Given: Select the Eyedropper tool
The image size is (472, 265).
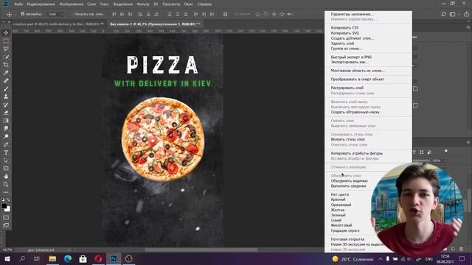Looking at the screenshot, I should 6,73.
